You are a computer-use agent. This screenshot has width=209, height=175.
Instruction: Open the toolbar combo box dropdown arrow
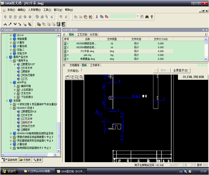tap(137, 17)
